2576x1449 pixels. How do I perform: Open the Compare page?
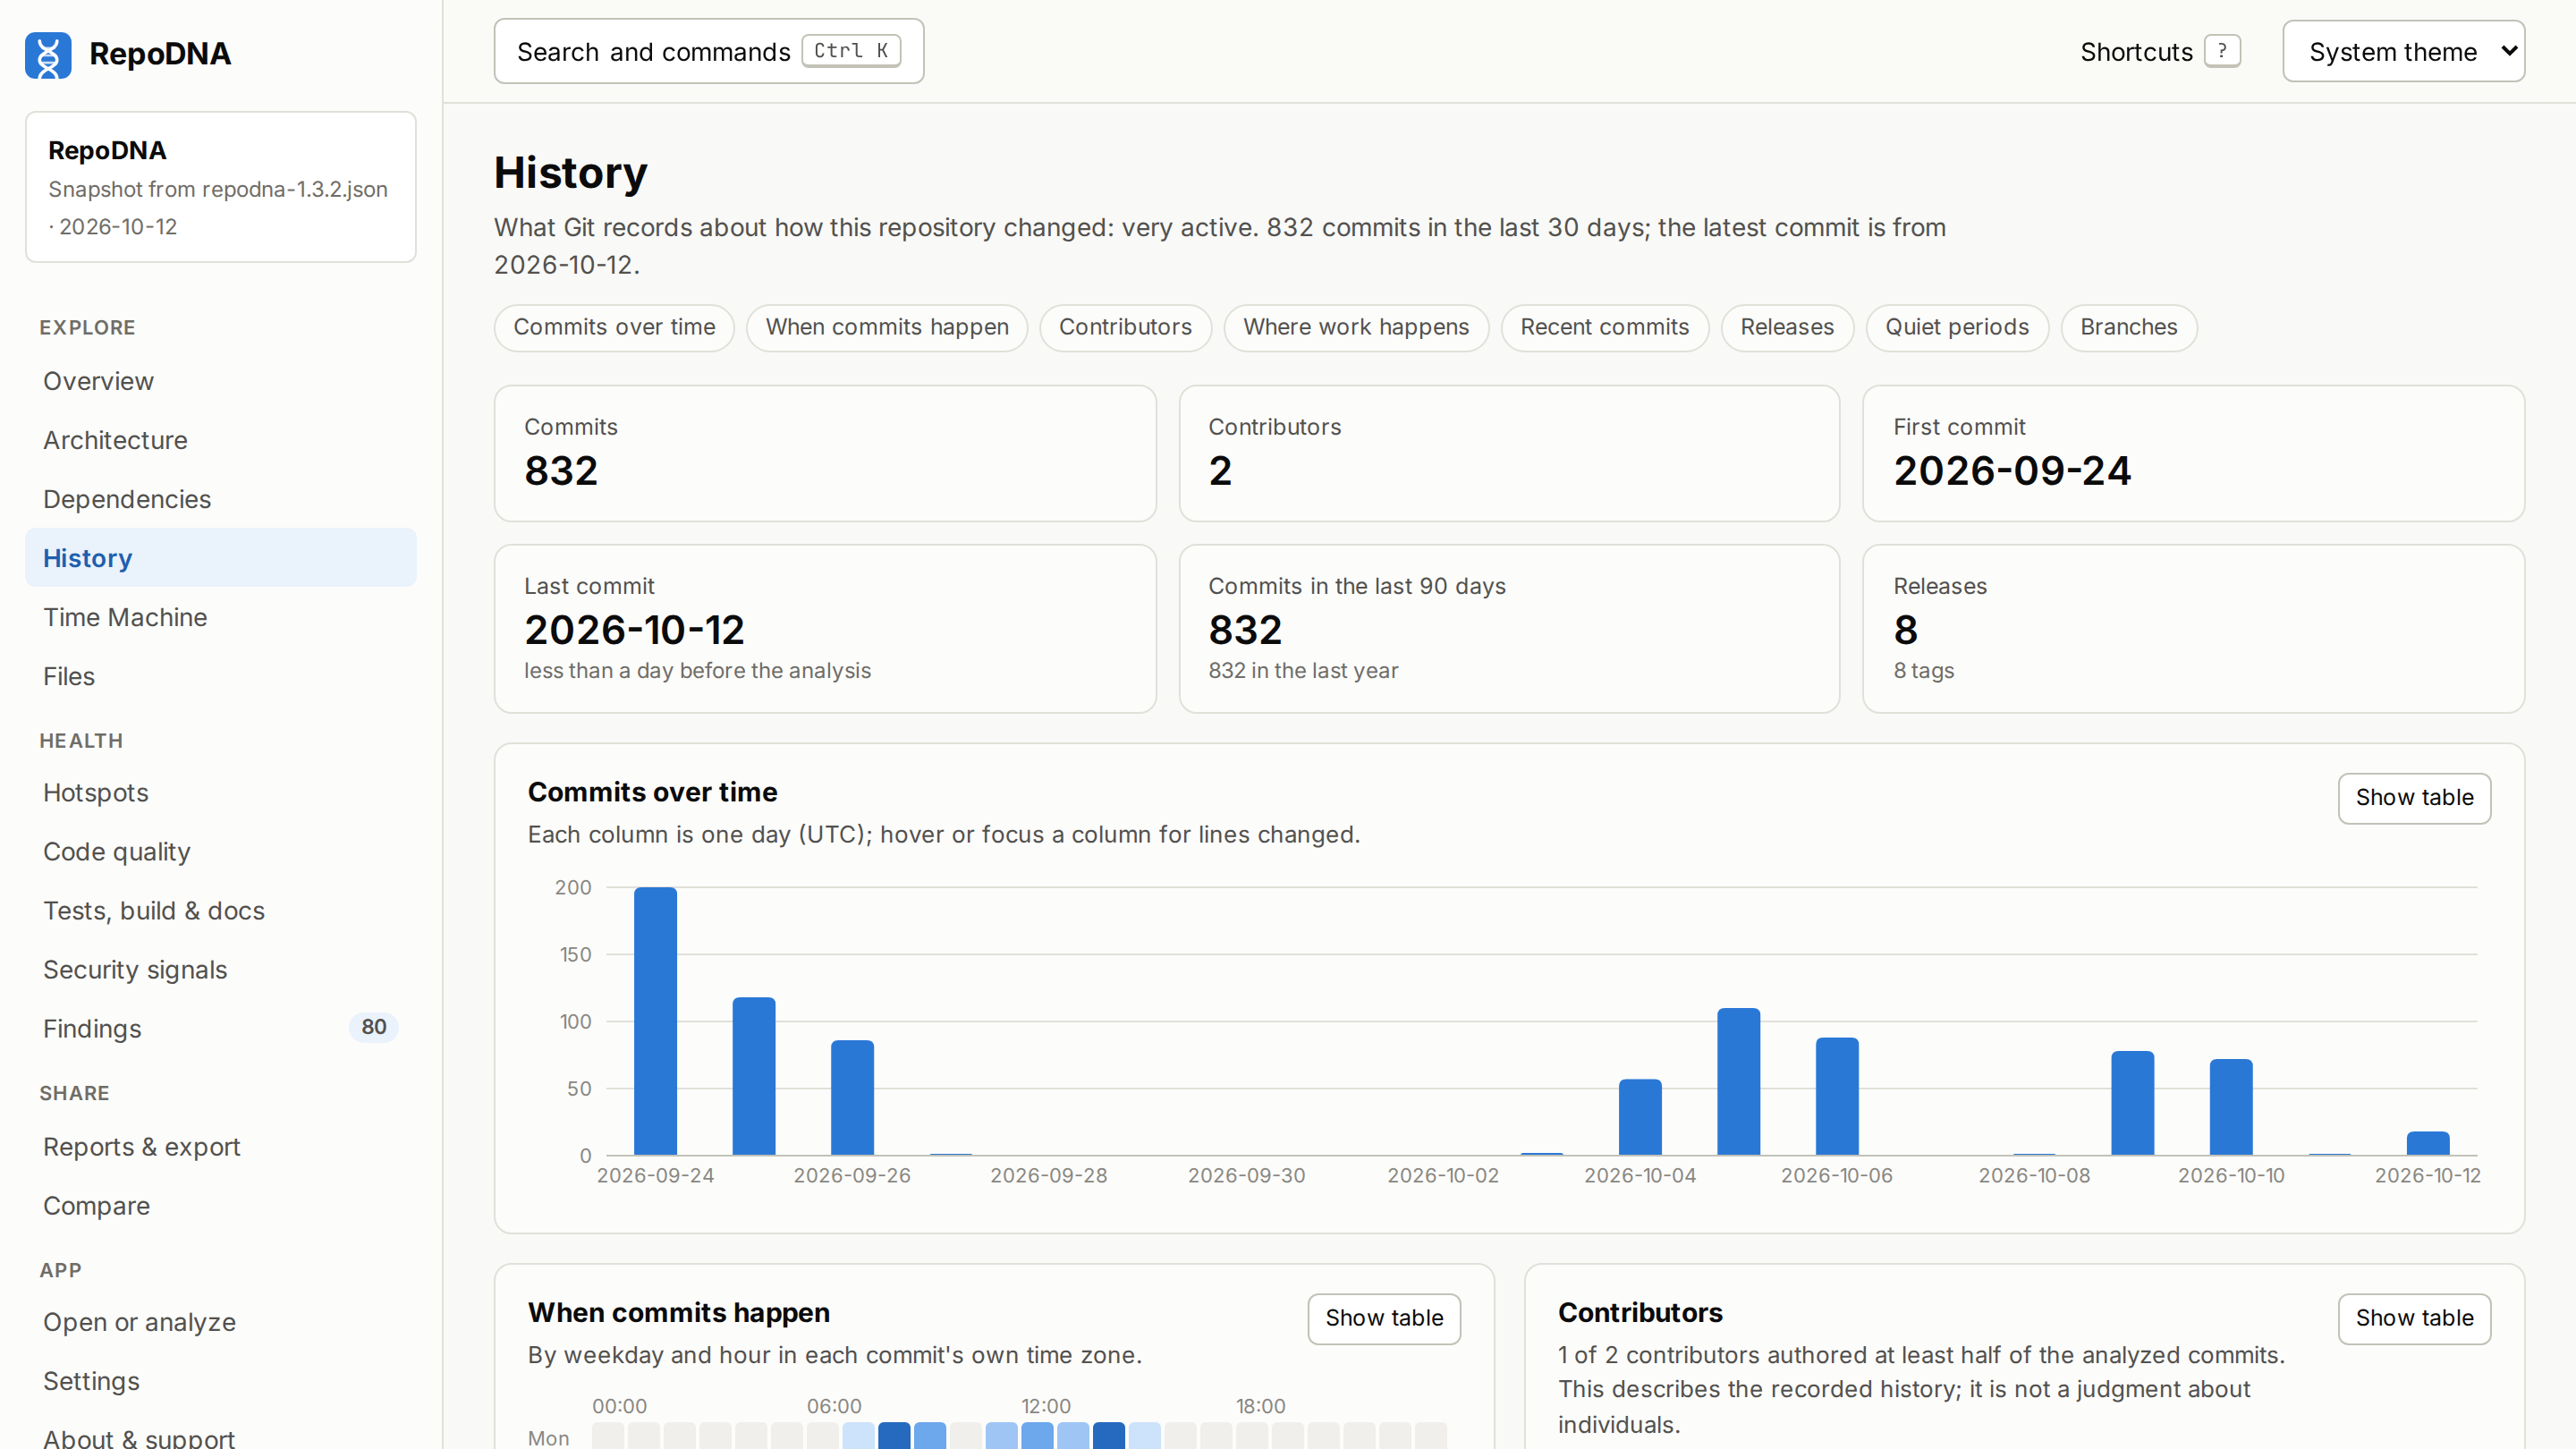coord(220,1206)
